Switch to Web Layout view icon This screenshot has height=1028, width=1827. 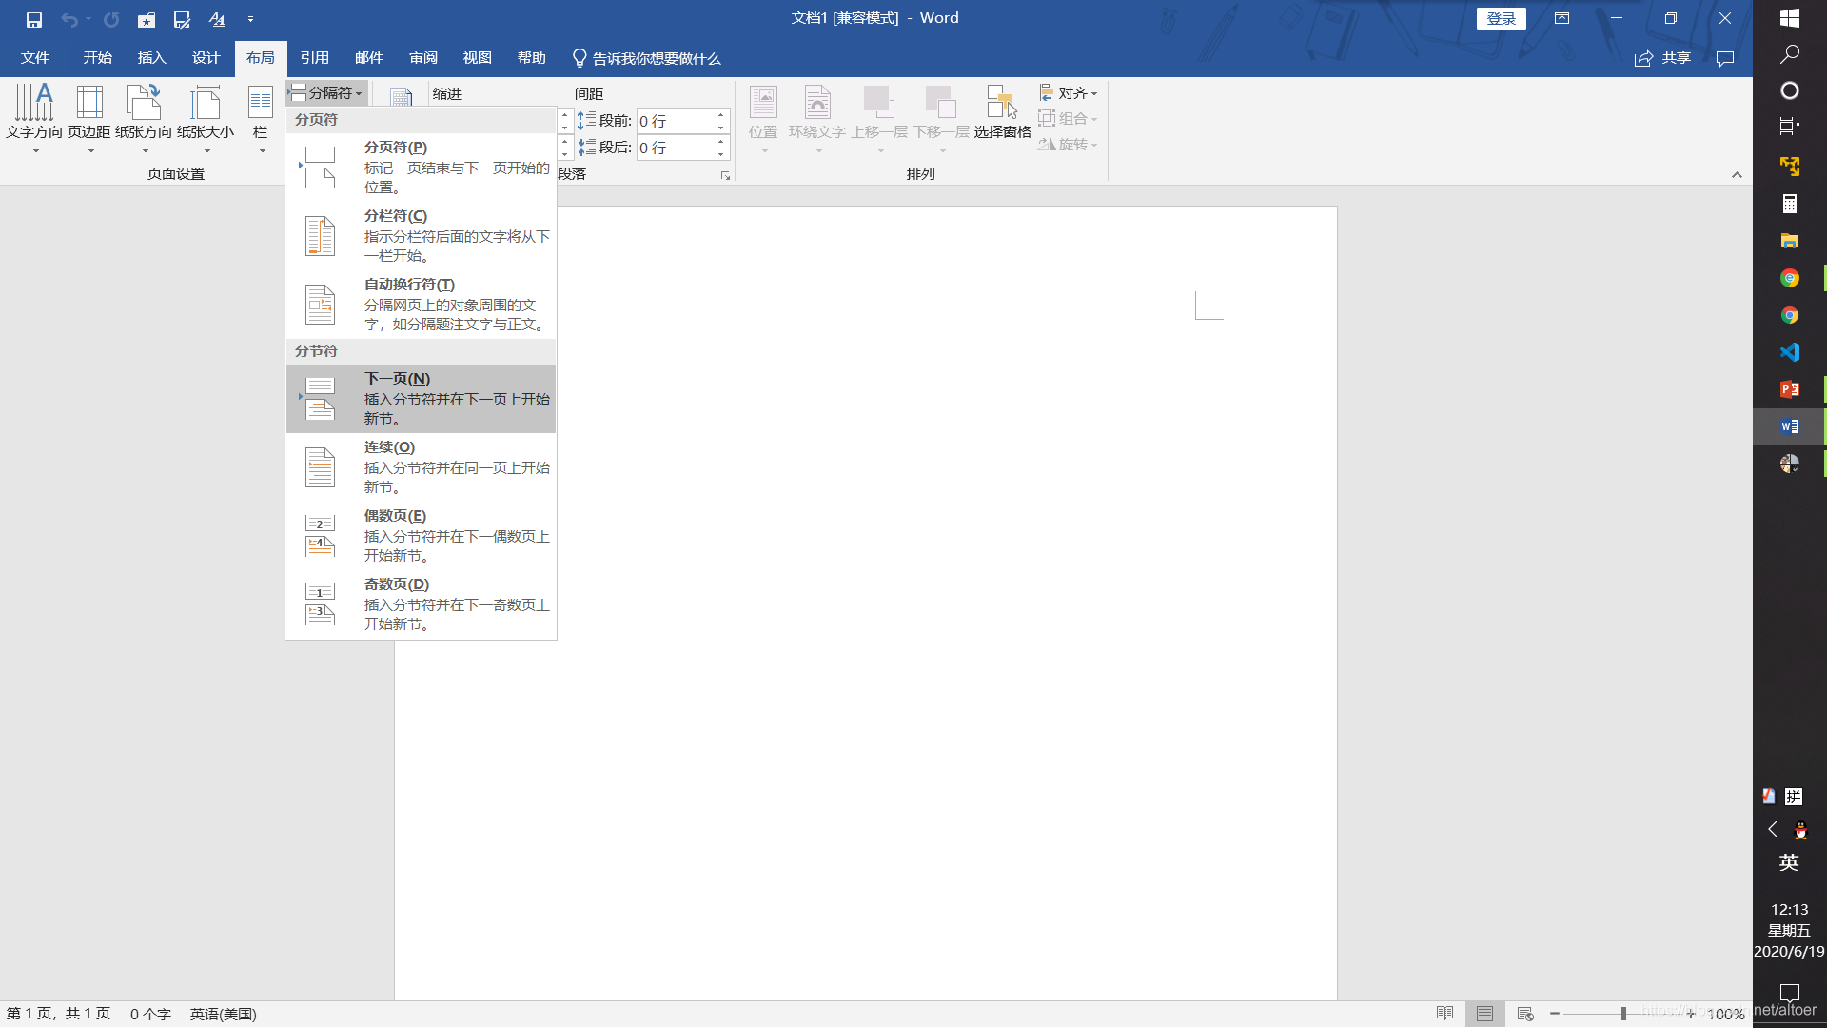pos(1524,1014)
